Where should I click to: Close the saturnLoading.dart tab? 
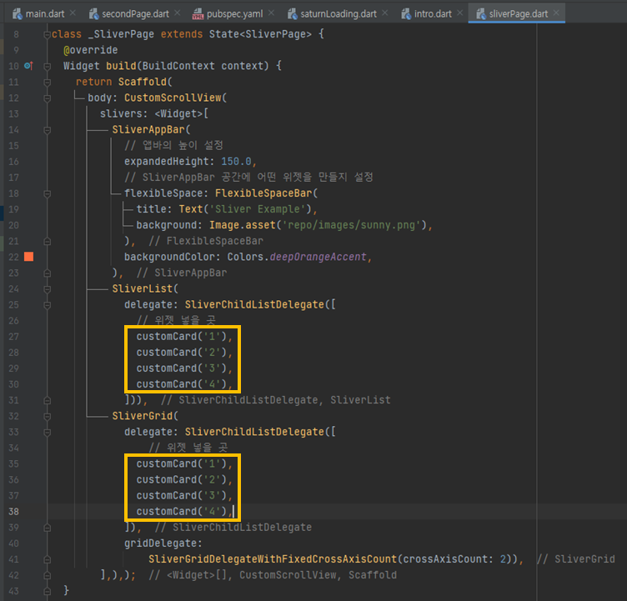(385, 13)
